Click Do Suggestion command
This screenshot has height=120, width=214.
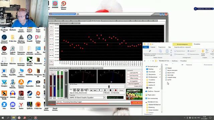click(134, 81)
